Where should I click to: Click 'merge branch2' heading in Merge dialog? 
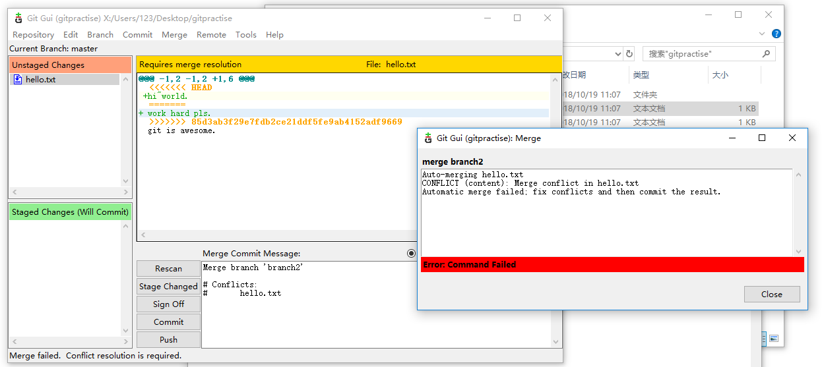(x=453, y=161)
